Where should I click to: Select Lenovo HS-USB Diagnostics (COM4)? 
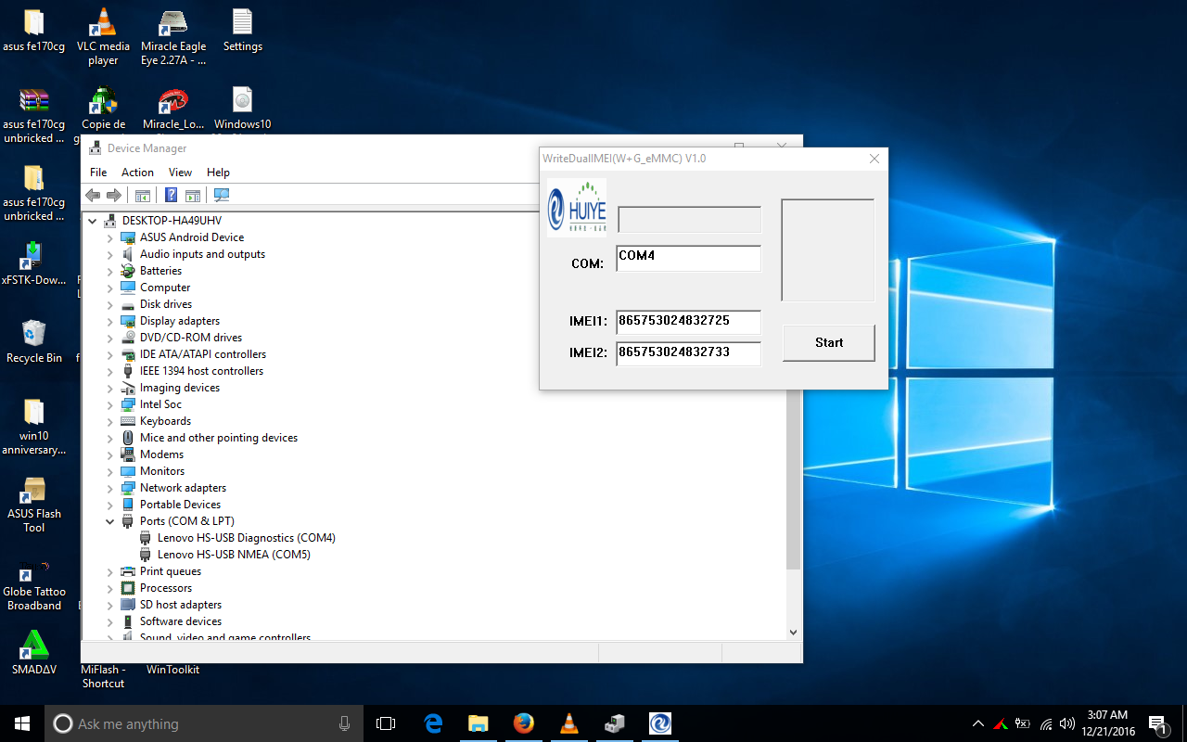click(247, 538)
